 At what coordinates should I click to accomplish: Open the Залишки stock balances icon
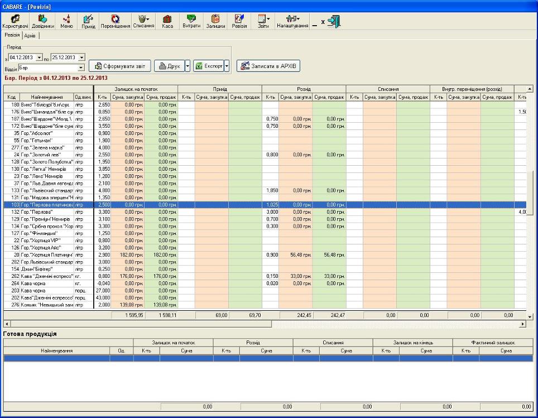pos(215,21)
